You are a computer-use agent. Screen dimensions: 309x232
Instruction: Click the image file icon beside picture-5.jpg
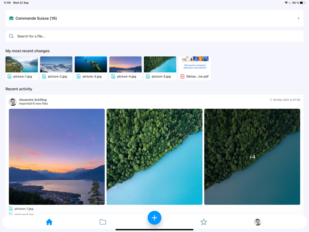[x=148, y=76]
